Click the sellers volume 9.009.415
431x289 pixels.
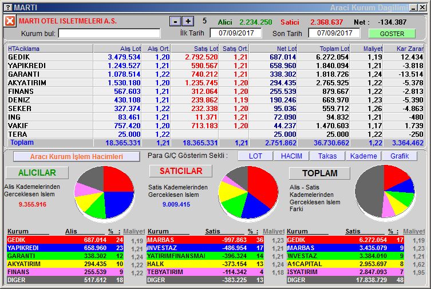click(x=176, y=205)
